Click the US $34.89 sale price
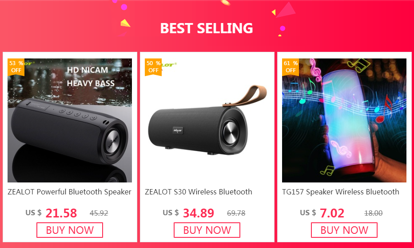Screen dimensions: 414x248 (x=188, y=213)
